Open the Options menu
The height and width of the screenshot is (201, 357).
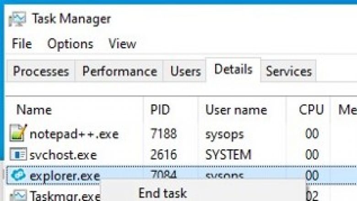point(70,44)
